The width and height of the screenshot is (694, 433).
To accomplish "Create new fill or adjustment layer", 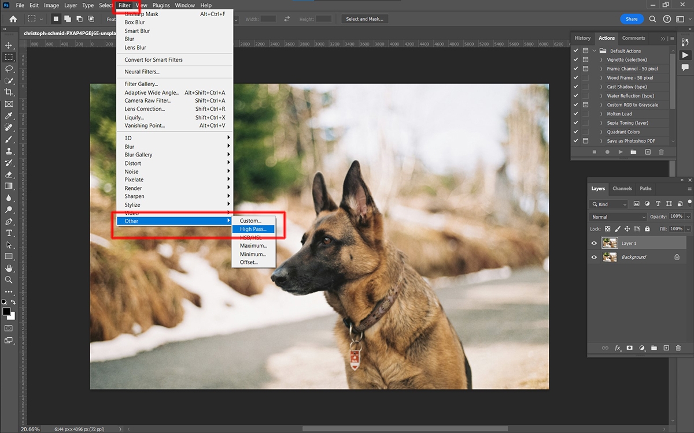I will click(x=642, y=348).
